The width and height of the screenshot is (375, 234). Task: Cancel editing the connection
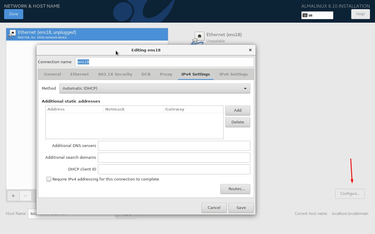point(214,208)
